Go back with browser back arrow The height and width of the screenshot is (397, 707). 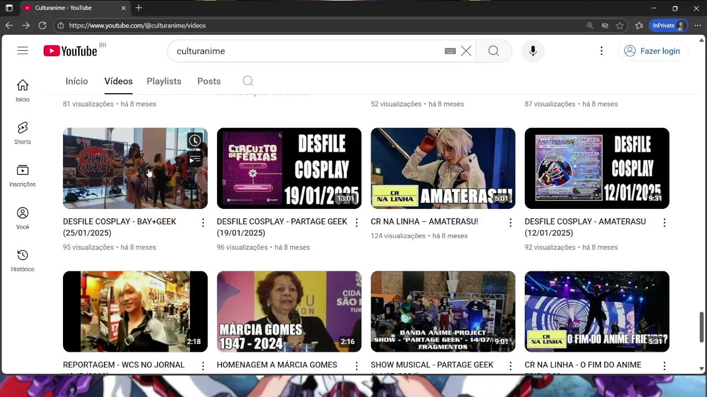(x=9, y=25)
